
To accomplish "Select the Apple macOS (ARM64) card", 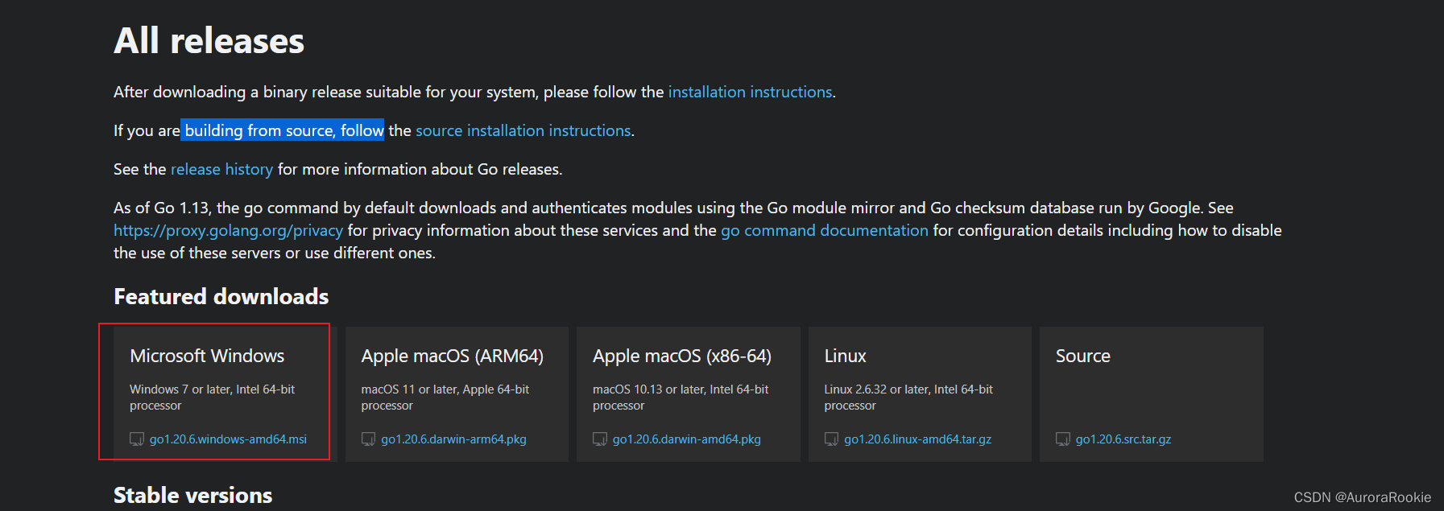I will click(457, 394).
